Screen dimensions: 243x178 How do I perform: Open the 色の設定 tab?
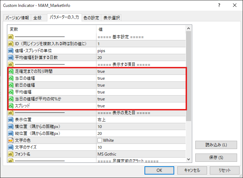[91, 18]
